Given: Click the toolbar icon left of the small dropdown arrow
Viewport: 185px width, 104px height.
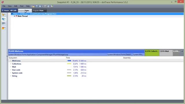Looking at the screenshot, I should [x=40, y=6].
